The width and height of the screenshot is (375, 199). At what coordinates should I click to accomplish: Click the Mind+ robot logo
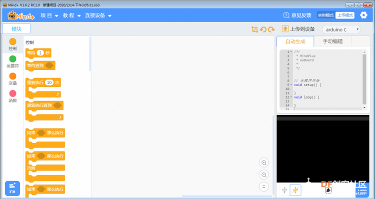(x=21, y=15)
